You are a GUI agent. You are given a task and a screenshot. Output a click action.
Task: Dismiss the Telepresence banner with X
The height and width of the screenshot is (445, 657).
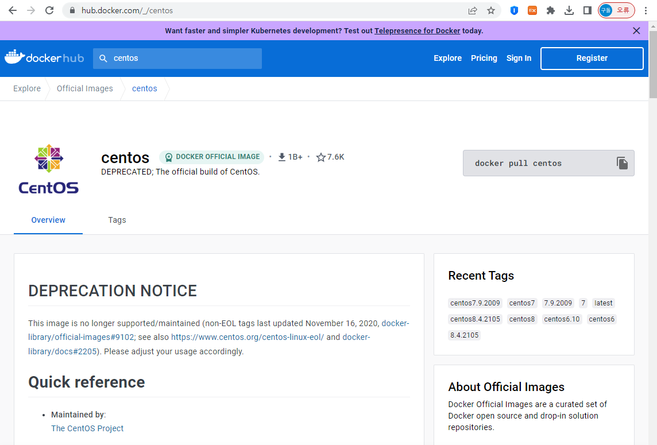click(636, 30)
